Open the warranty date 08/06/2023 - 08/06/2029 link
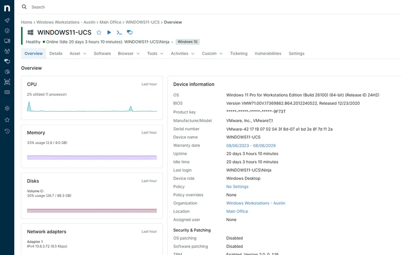 (251, 146)
